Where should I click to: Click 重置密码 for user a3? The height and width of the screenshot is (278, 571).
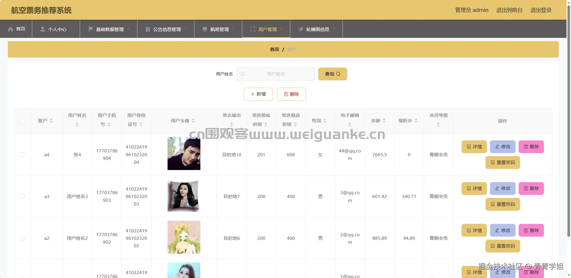(503, 204)
